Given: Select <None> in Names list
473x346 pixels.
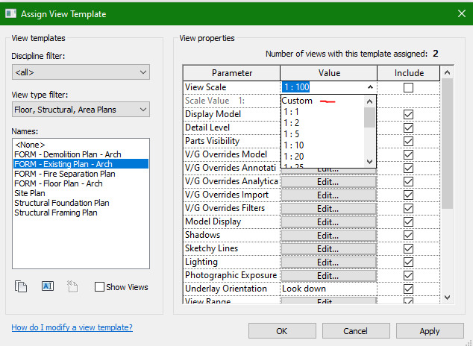Looking at the screenshot, I should pos(81,145).
